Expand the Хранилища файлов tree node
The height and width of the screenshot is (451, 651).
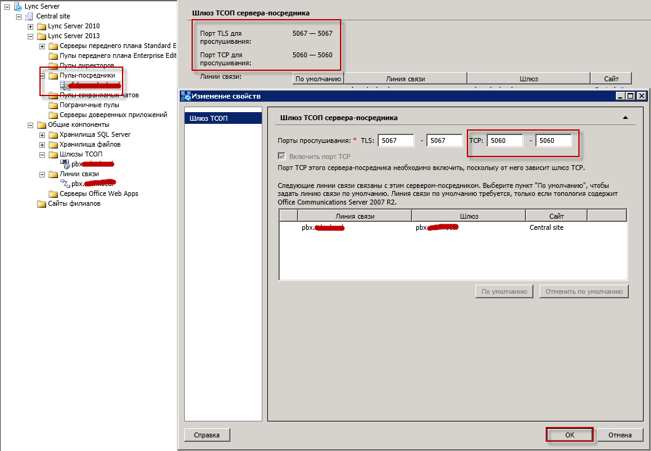42,144
